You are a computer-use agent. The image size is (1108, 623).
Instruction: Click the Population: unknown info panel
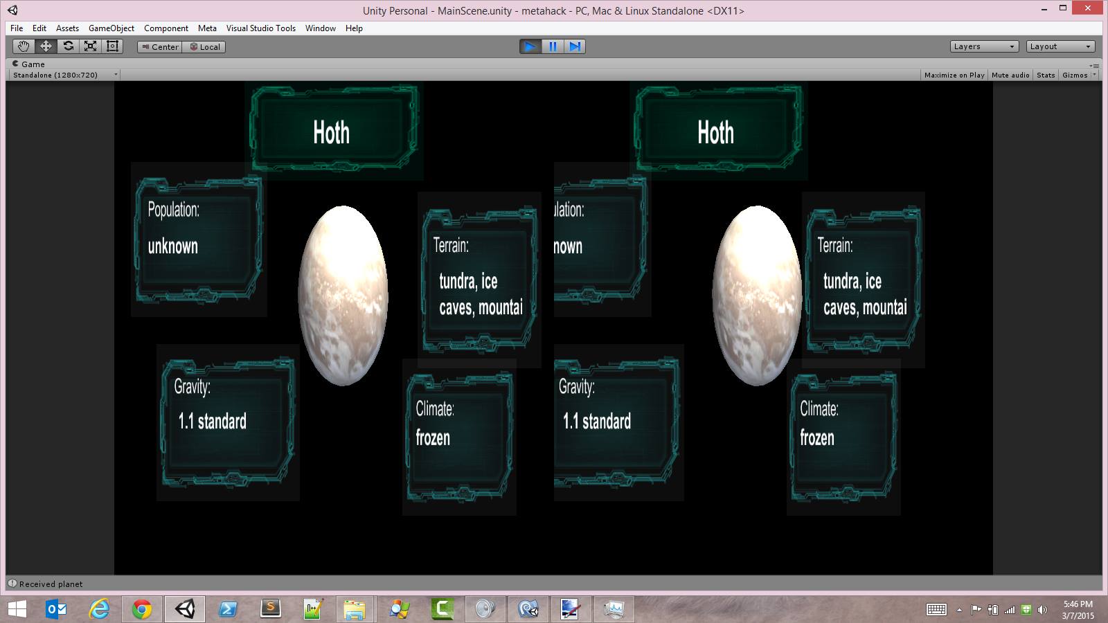pyautogui.click(x=199, y=240)
